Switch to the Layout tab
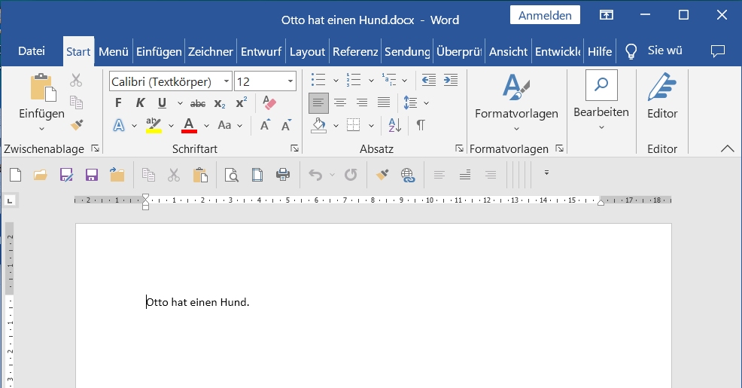Viewport: 742px width, 388px height. tap(308, 52)
